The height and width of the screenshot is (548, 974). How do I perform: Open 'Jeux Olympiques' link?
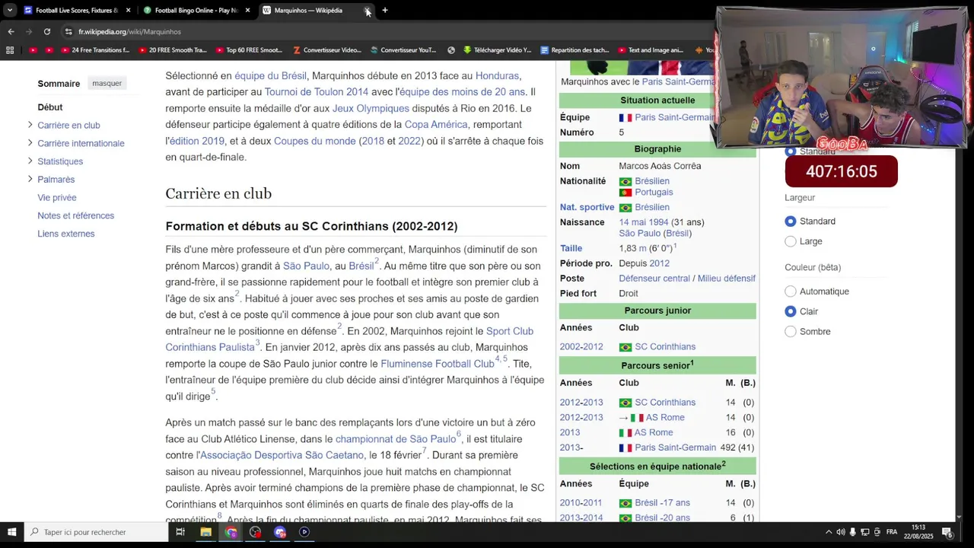click(x=371, y=108)
